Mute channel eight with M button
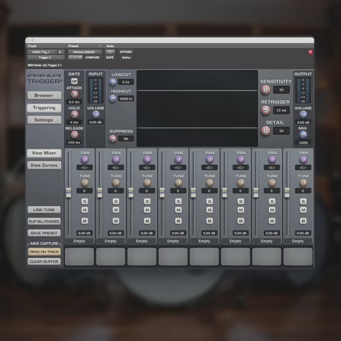 [303, 210]
